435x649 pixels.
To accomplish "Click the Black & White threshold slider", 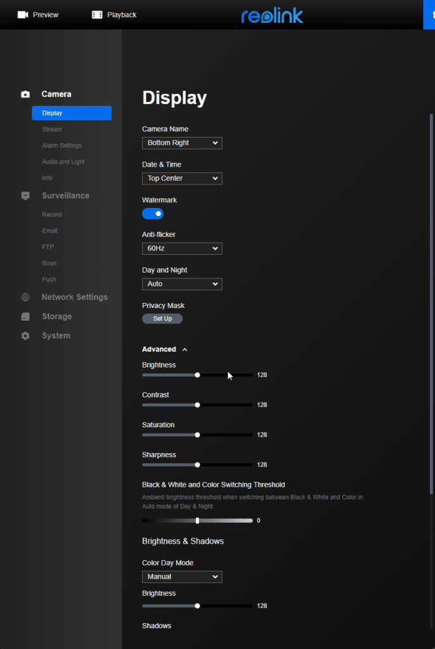I will [197, 520].
